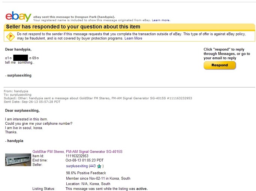Click the '- handypia' signature
The width and height of the screenshot is (256, 191).
pos(14,141)
